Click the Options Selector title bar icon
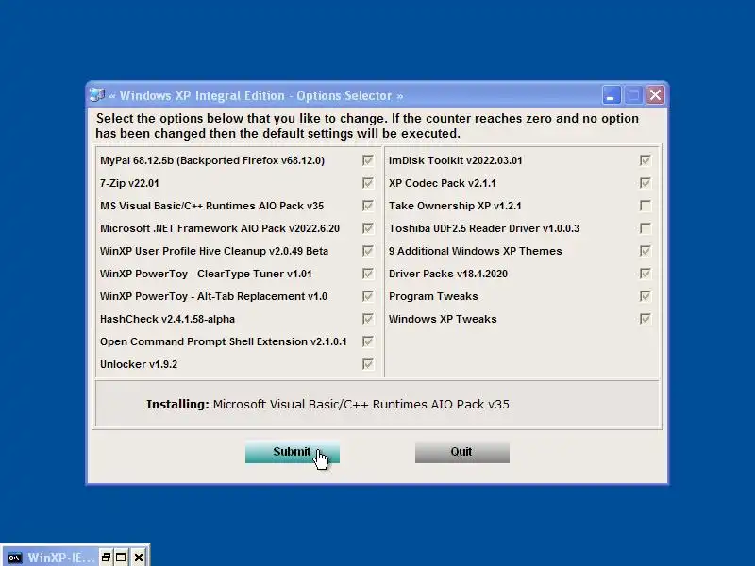The image size is (755, 566). point(97,95)
